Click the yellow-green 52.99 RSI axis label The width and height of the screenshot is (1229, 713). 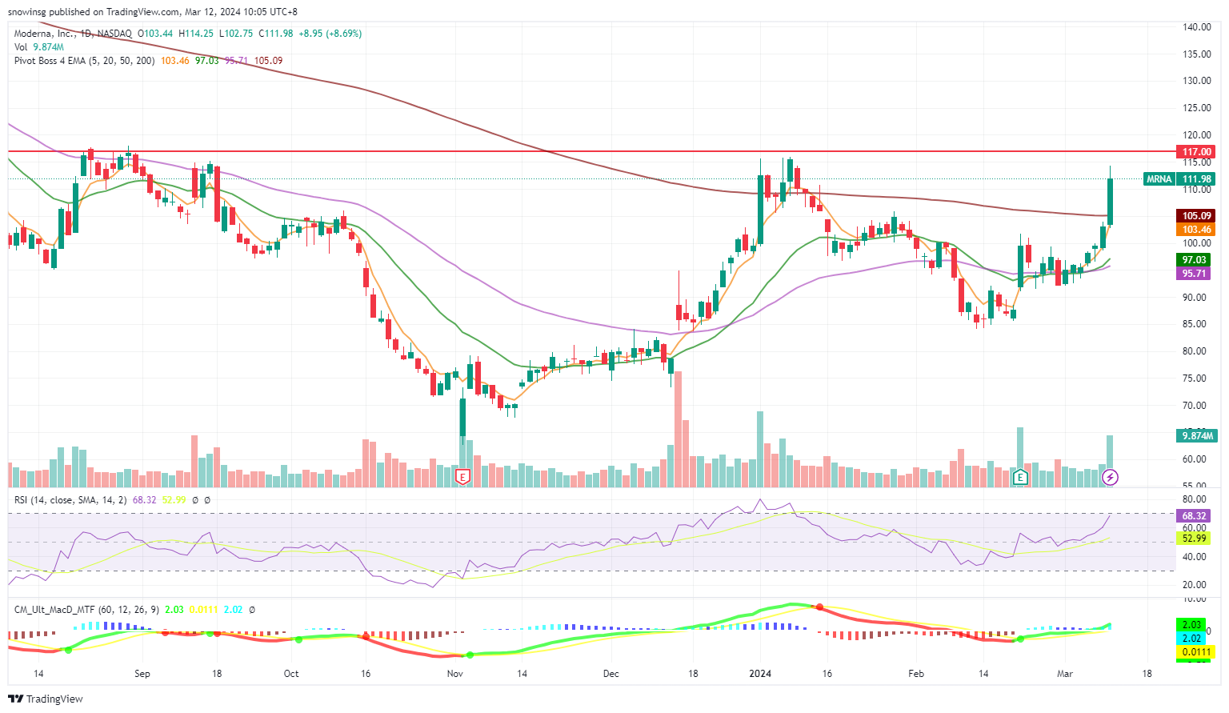tap(1195, 539)
